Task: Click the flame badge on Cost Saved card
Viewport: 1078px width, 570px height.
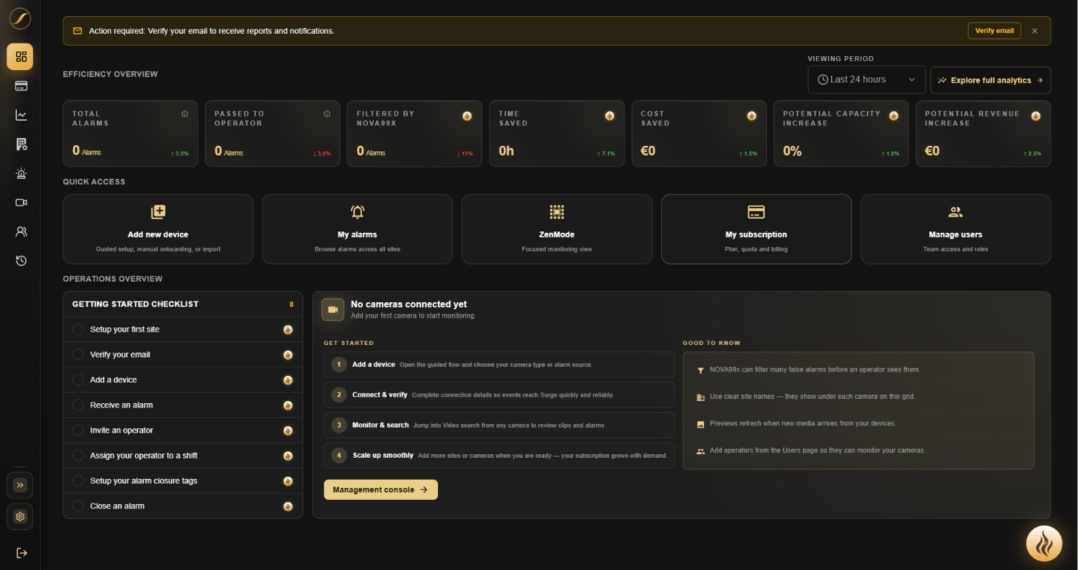Action: [x=752, y=116]
